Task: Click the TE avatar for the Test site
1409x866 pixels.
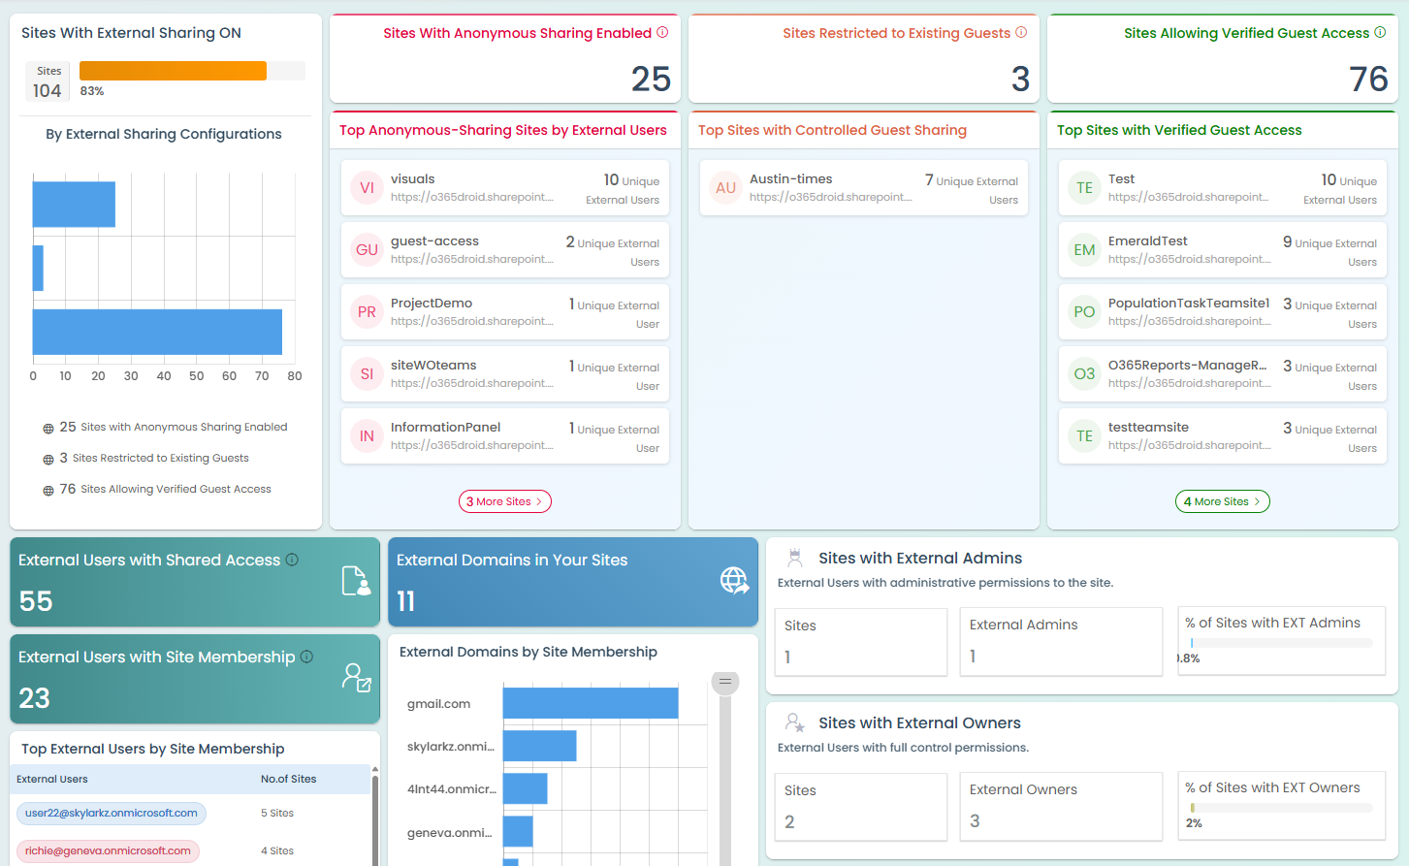Action: coord(1083,187)
